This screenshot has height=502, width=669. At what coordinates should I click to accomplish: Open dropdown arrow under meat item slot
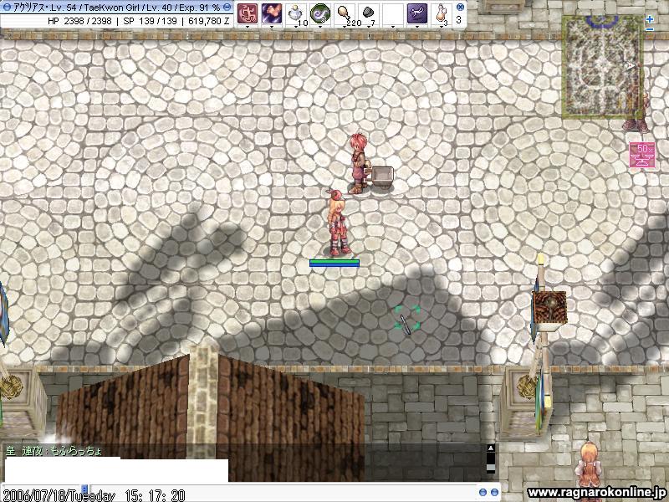345,27
